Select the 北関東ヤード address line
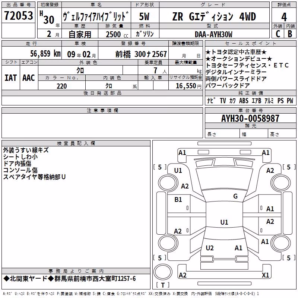Screen dimensions: 298x298 coord(70,279)
